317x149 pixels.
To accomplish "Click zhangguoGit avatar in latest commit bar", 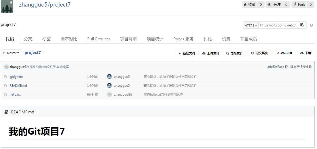I will pyautogui.click(x=6, y=67).
